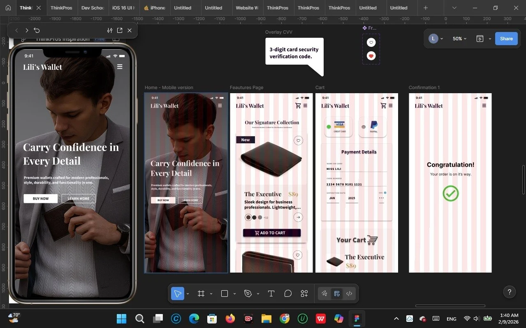526x328 pixels.
Task: Switch to Design mode toggle
Action: 337,294
